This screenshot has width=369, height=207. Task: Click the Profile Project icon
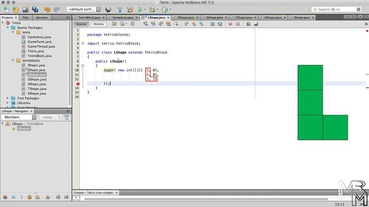(x=165, y=9)
